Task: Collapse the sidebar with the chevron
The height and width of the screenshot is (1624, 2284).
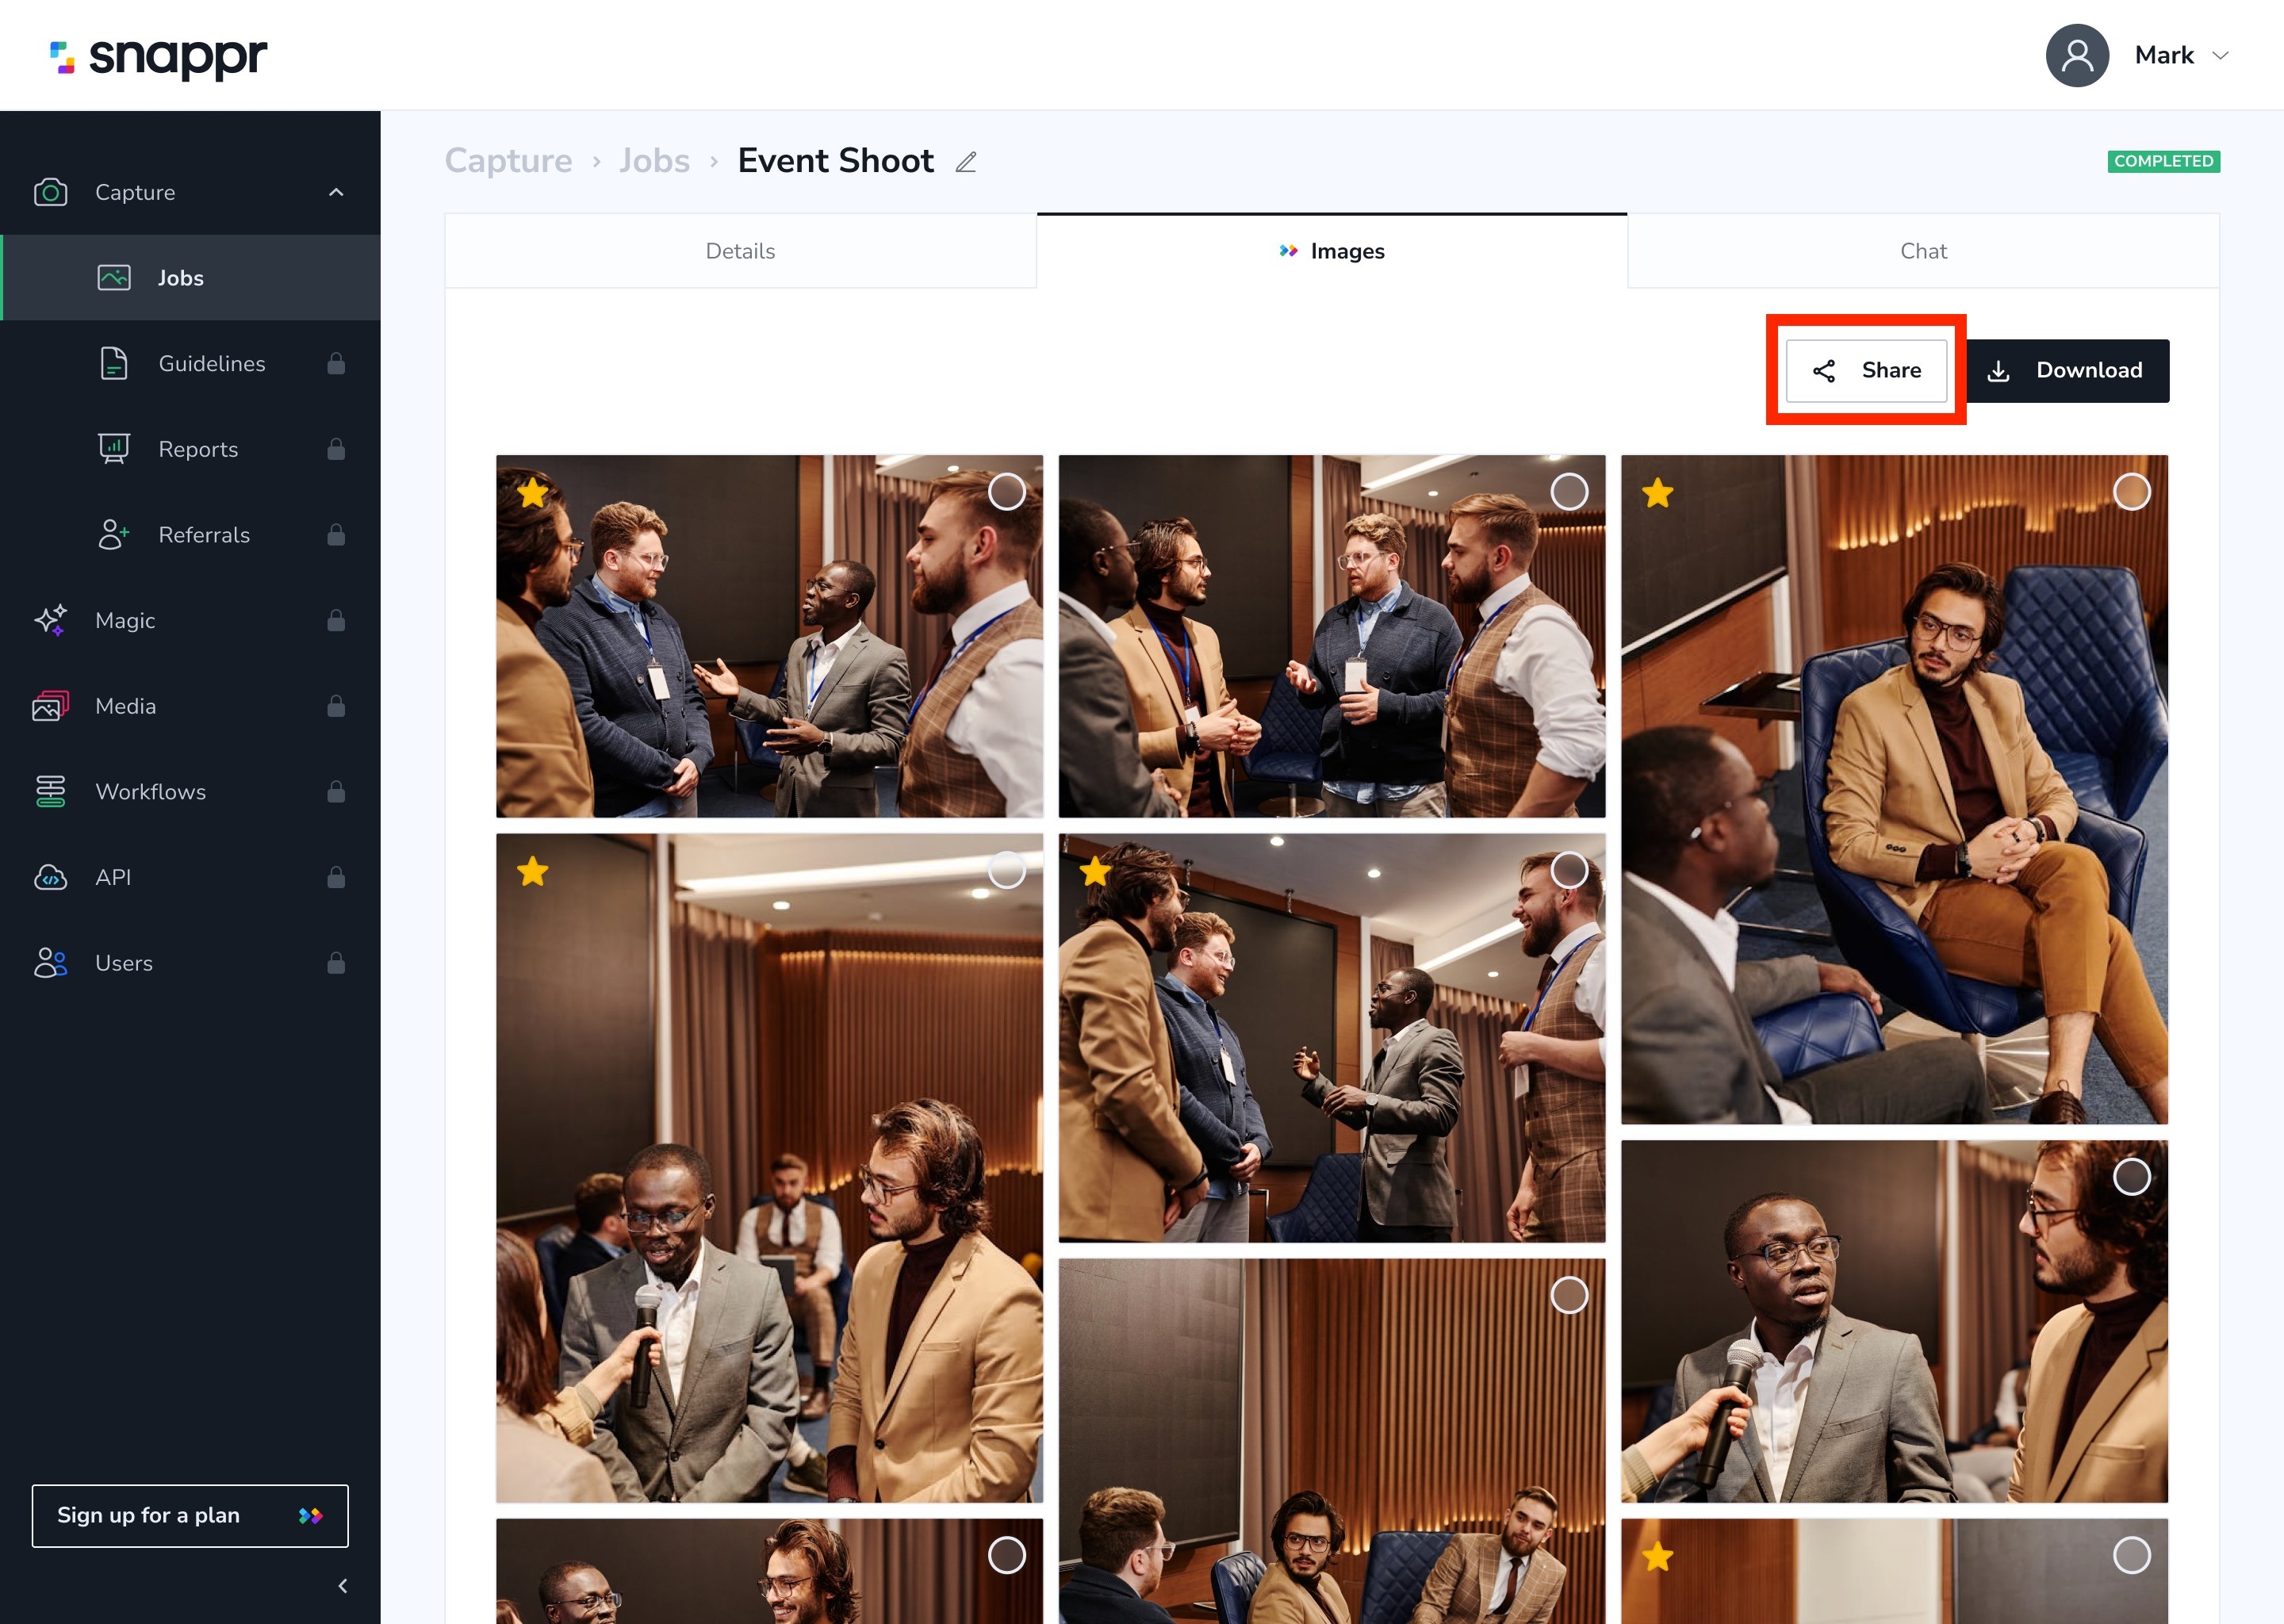Action: [343, 1585]
